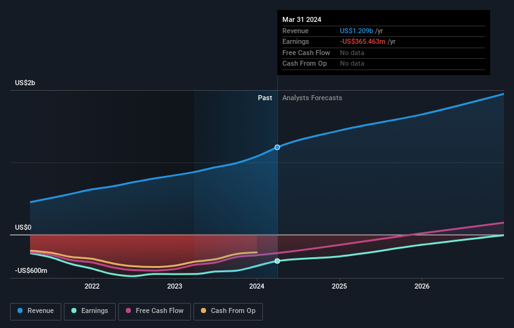Viewport: 514px width, 328px height.
Task: Select the 2022 x-axis label
Action: 92,286
